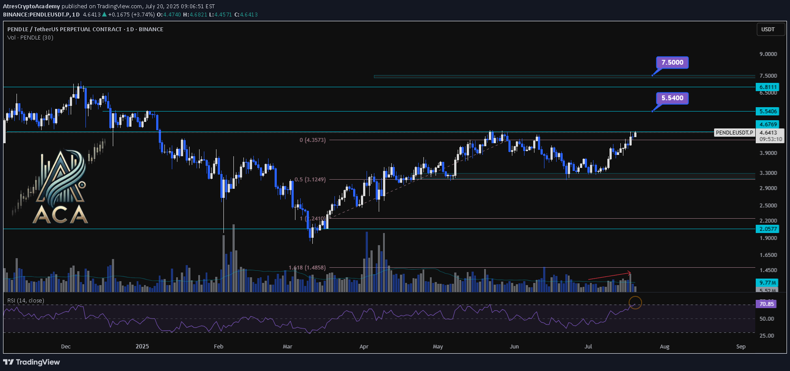The image size is (790, 371).
Task: Click the 9.0000 price scale label
Action: pos(768,54)
